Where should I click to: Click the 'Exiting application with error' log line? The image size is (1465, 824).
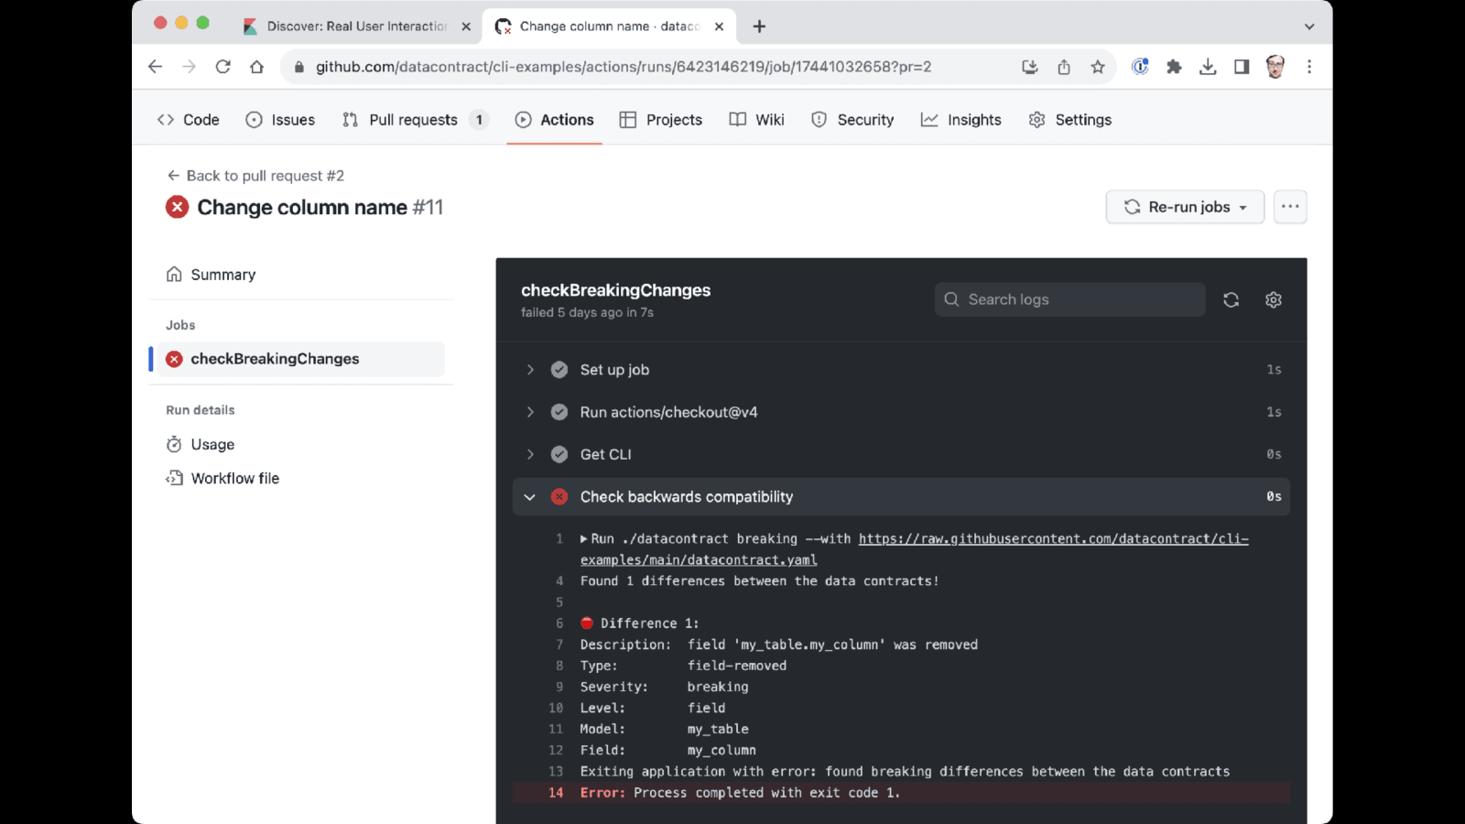pyautogui.click(x=905, y=772)
